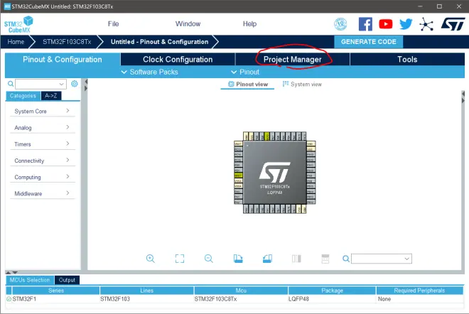Click Required Peripherals column header
Viewport: 469px width, 314px height.
pos(420,291)
